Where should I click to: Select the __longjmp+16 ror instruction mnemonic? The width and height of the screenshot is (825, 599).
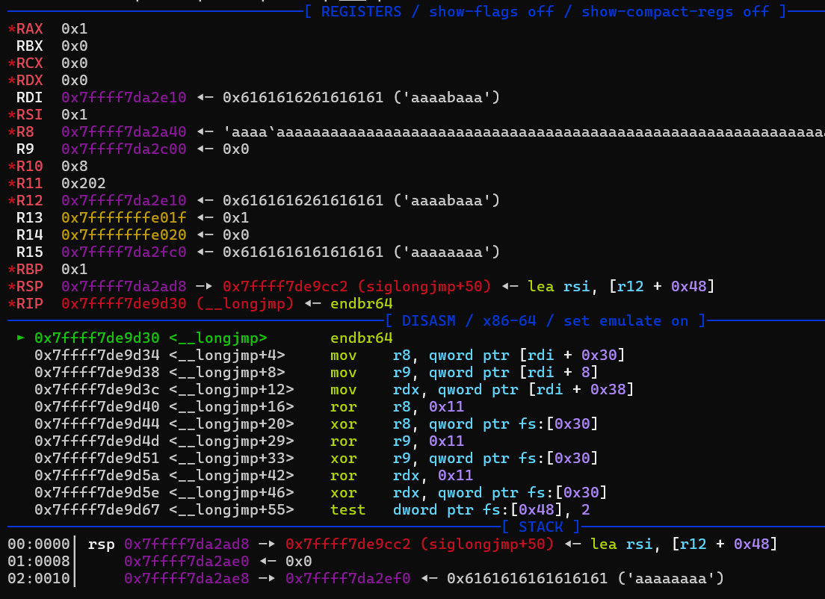(x=343, y=407)
